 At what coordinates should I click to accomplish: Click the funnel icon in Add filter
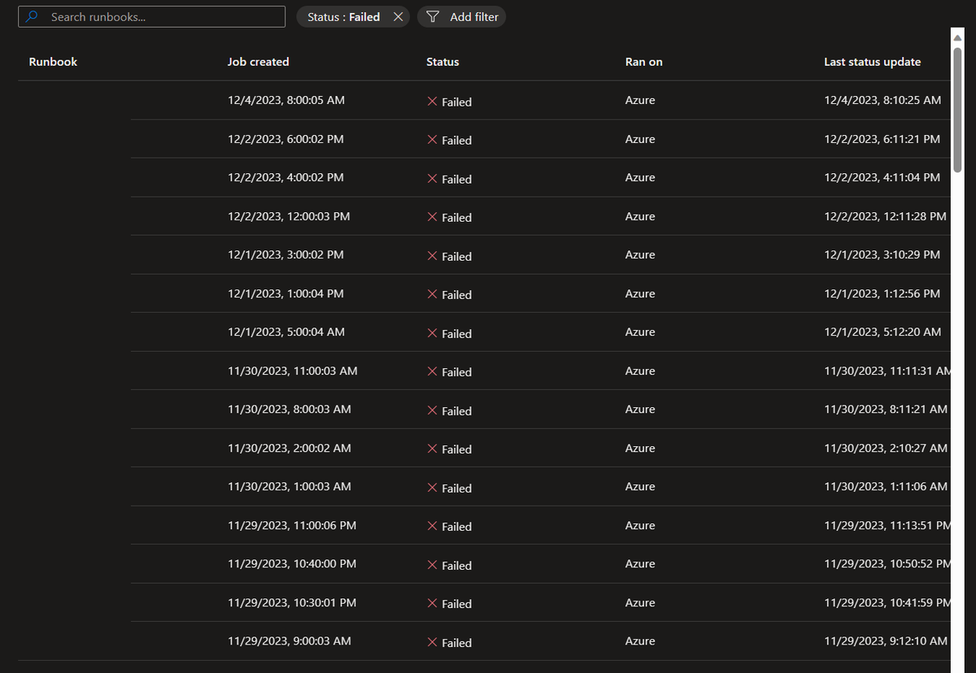pos(433,16)
